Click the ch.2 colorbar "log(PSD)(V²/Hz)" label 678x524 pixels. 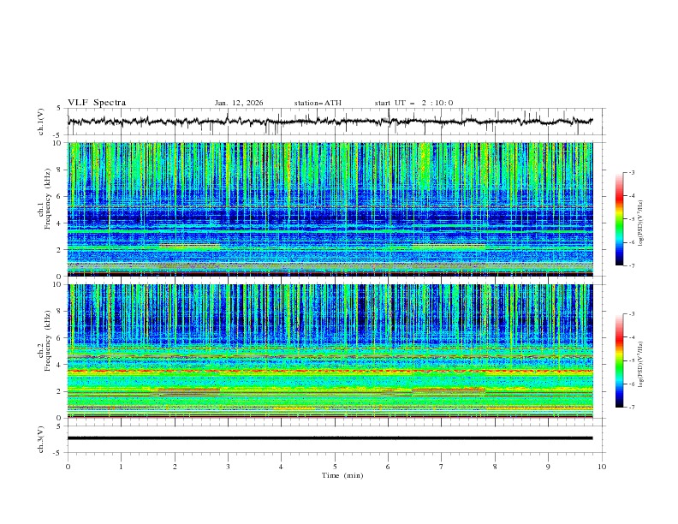pyautogui.click(x=640, y=365)
